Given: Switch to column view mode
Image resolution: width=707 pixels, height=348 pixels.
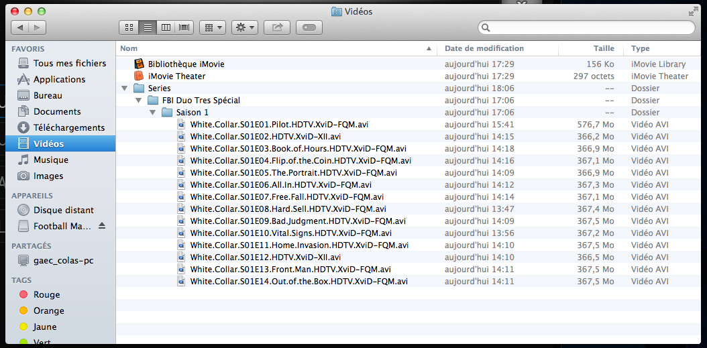Looking at the screenshot, I should (166, 27).
